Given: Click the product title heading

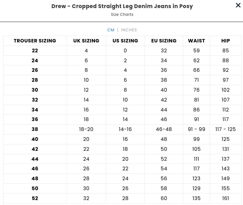Looking at the screenshot, I should (x=122, y=6).
